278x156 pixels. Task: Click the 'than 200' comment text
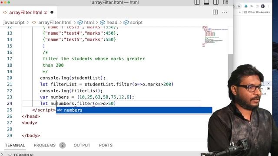(x=53, y=65)
